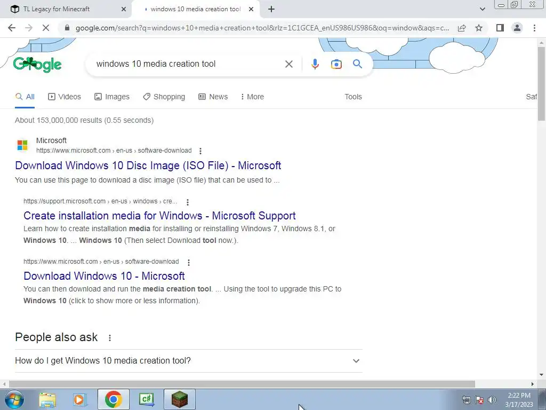Click the Microsoft favicon in first result
This screenshot has width=546, height=410.
(22, 145)
